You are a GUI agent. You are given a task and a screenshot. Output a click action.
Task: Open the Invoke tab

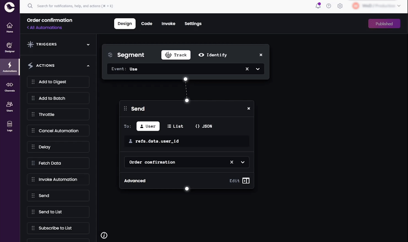point(168,24)
